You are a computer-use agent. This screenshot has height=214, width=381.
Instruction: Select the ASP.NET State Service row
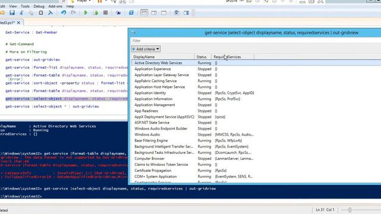[256, 123]
